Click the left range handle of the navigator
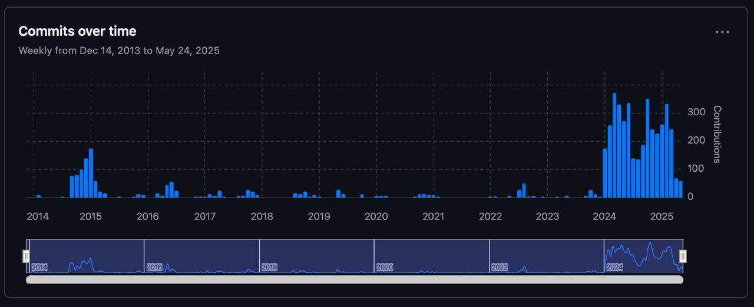This screenshot has width=754, height=307. coord(26,256)
